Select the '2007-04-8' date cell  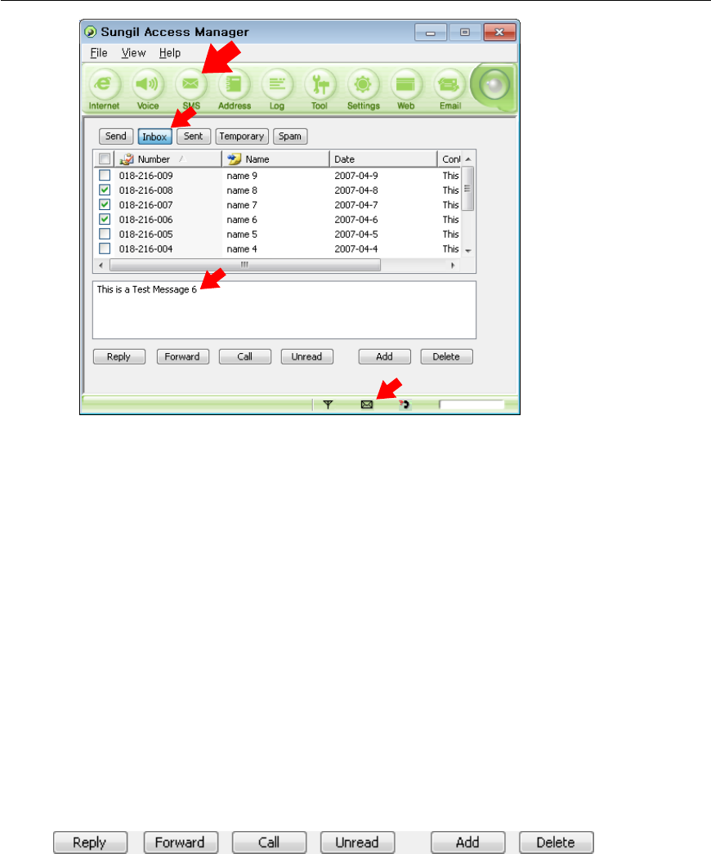tap(356, 190)
